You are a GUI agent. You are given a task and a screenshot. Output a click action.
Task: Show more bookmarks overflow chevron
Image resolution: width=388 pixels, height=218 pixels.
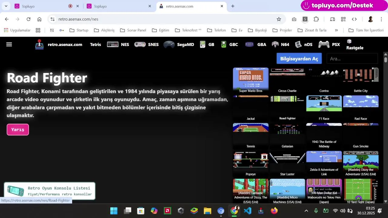(336, 30)
